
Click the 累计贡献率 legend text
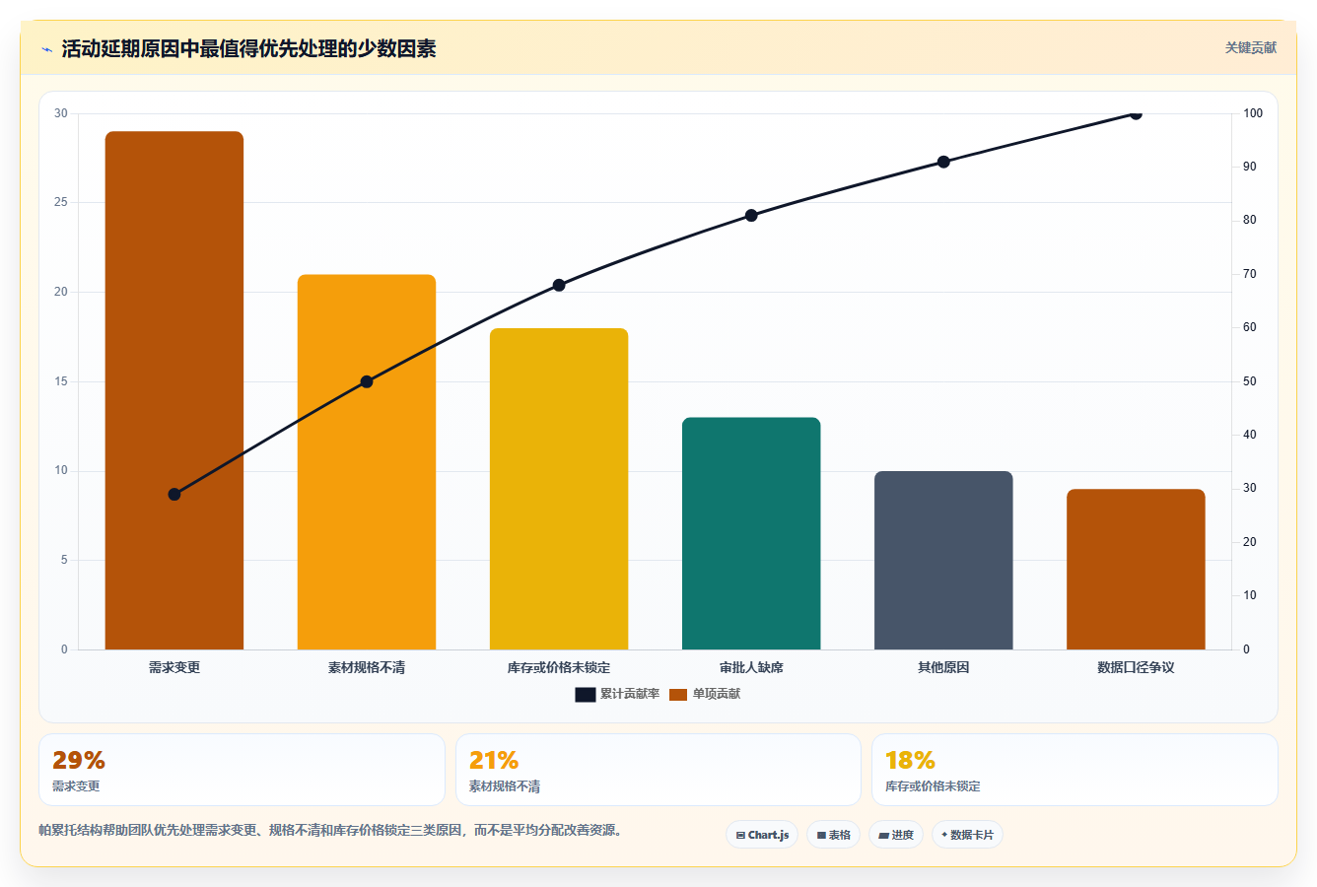(630, 695)
